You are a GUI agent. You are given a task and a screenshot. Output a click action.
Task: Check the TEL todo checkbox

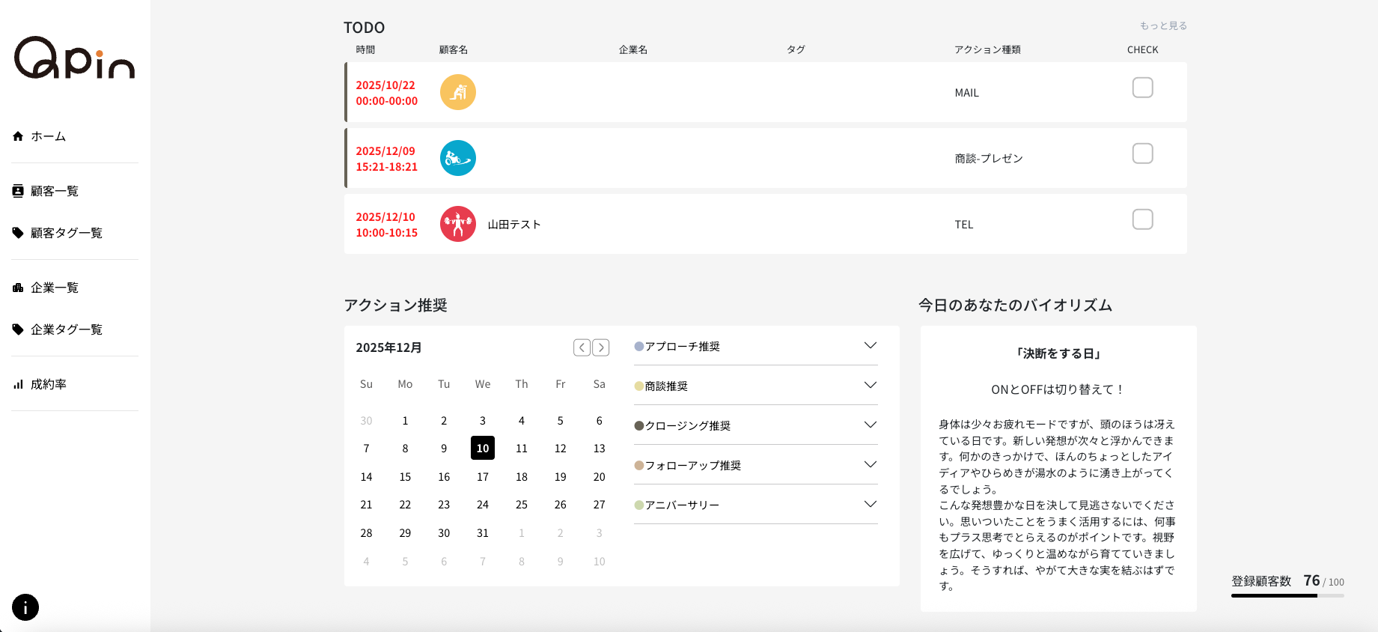tap(1142, 219)
